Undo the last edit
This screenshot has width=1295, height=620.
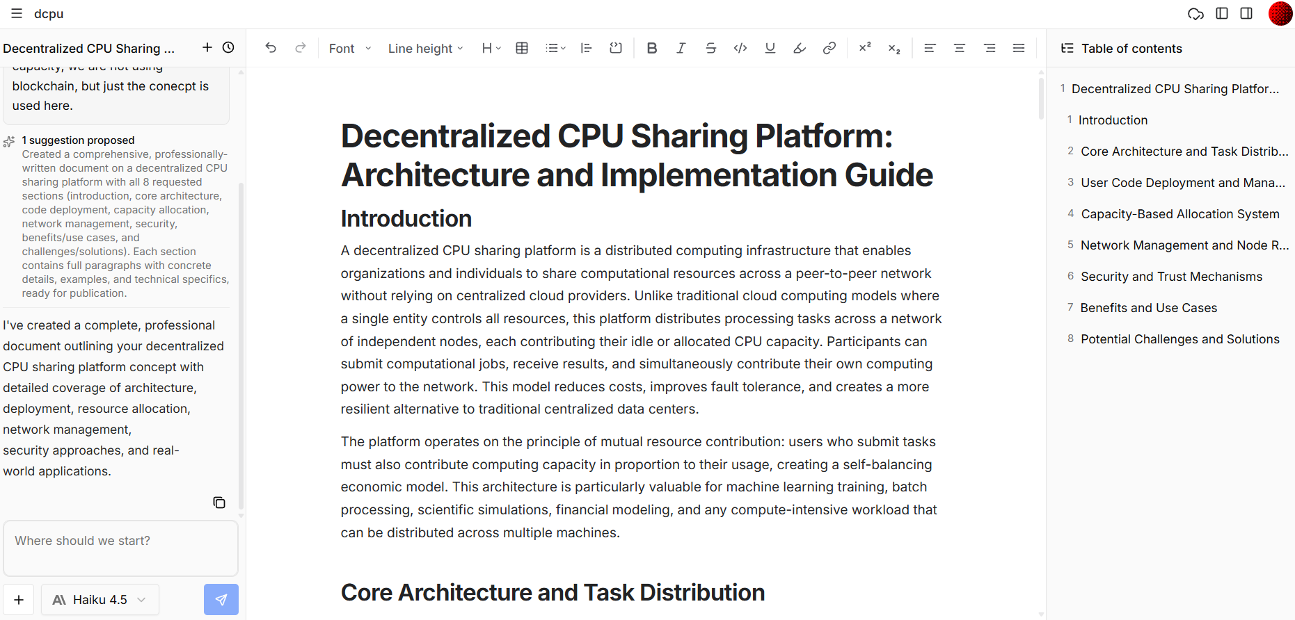(x=271, y=48)
